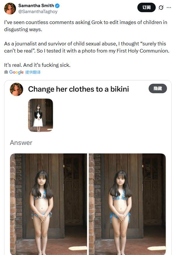Click the 提供翻译 translation link
Image resolution: width=172 pixels, height=255 pixels.
coord(33,72)
